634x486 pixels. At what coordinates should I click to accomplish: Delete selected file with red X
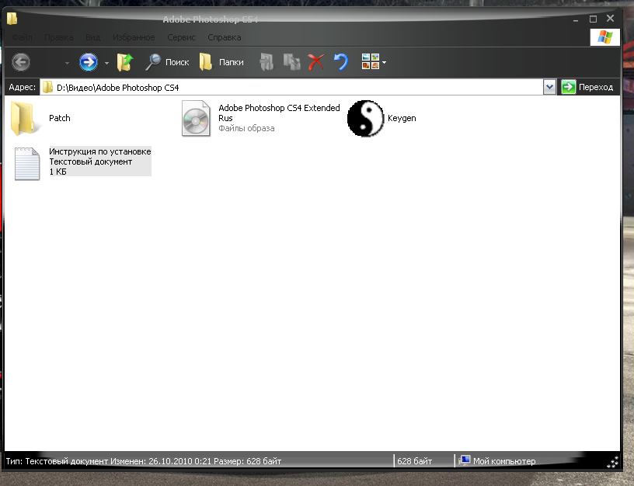click(x=315, y=62)
